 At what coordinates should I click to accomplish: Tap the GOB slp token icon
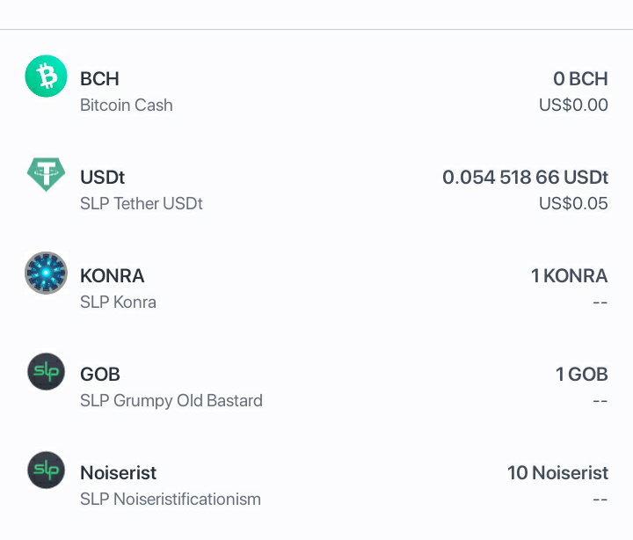[46, 371]
